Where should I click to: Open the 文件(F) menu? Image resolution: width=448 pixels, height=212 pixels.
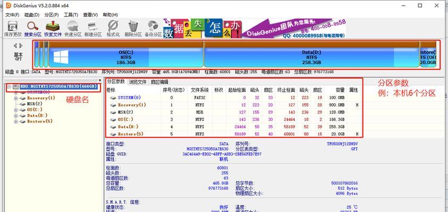[x=12, y=15]
